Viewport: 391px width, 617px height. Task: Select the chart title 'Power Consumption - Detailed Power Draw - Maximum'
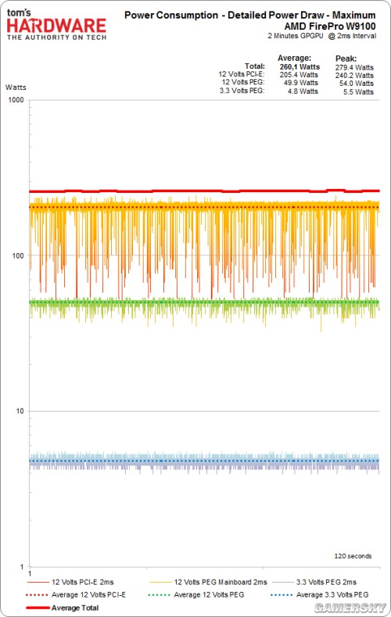[x=250, y=16]
